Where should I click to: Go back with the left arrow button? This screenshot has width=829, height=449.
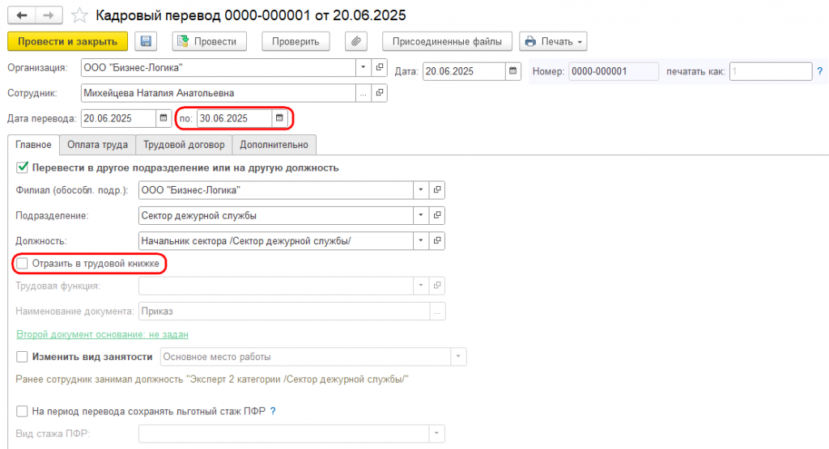22,15
